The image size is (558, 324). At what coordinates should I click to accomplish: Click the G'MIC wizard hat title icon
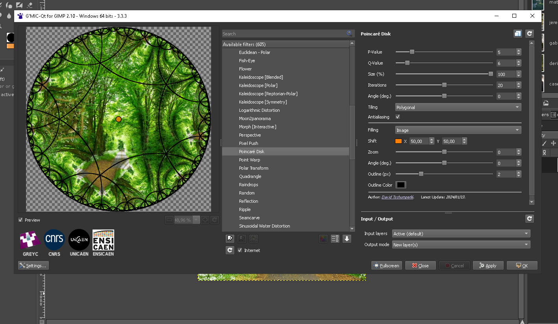pyautogui.click(x=20, y=16)
